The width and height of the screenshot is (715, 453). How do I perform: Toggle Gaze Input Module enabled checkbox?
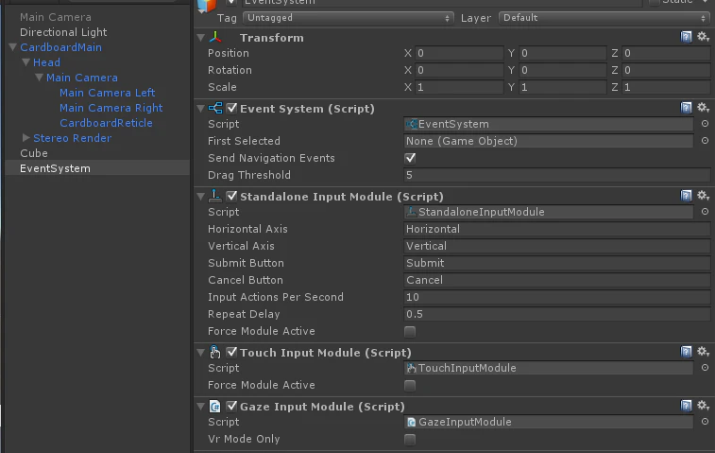[x=231, y=406]
